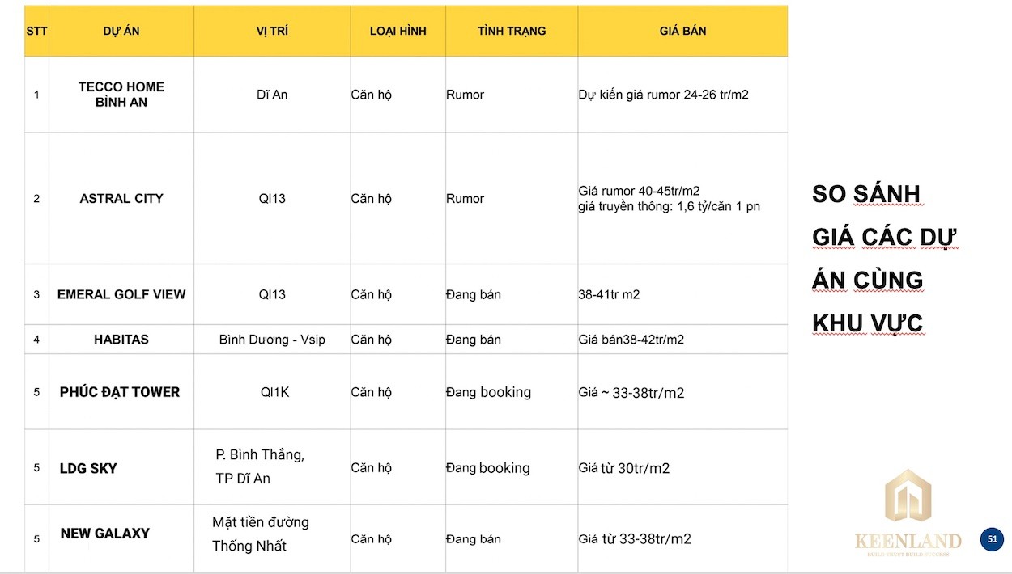Click the TECCO HOME BÌNH AN project cell
This screenshot has width=1012, height=574.
[121, 95]
